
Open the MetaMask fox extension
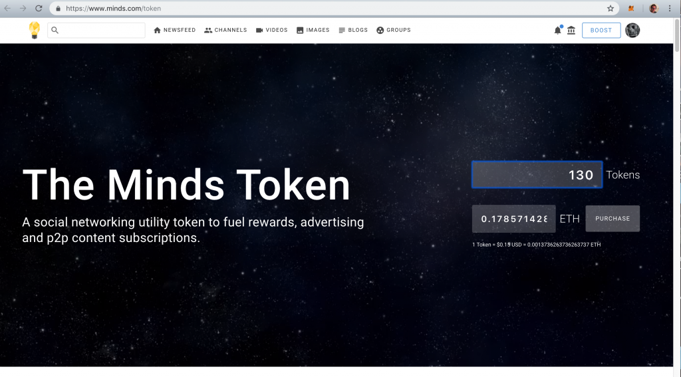click(632, 8)
